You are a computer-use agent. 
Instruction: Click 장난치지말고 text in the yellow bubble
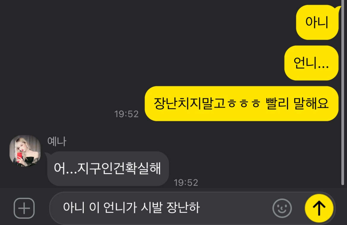tap(190, 103)
